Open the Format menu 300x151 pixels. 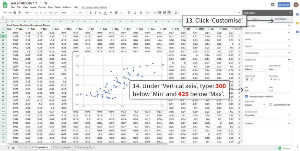tap(42, 7)
